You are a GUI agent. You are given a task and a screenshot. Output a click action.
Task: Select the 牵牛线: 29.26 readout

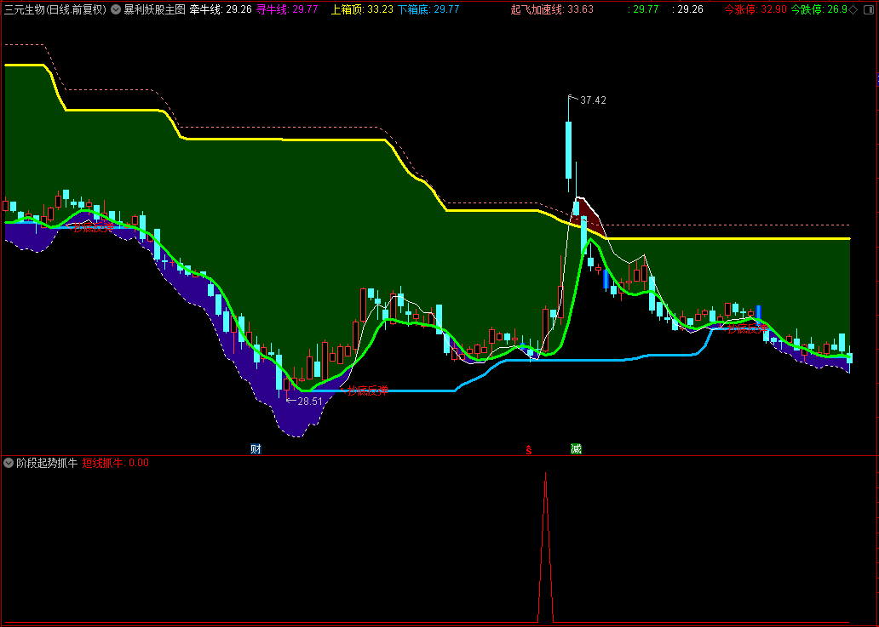pos(221,9)
